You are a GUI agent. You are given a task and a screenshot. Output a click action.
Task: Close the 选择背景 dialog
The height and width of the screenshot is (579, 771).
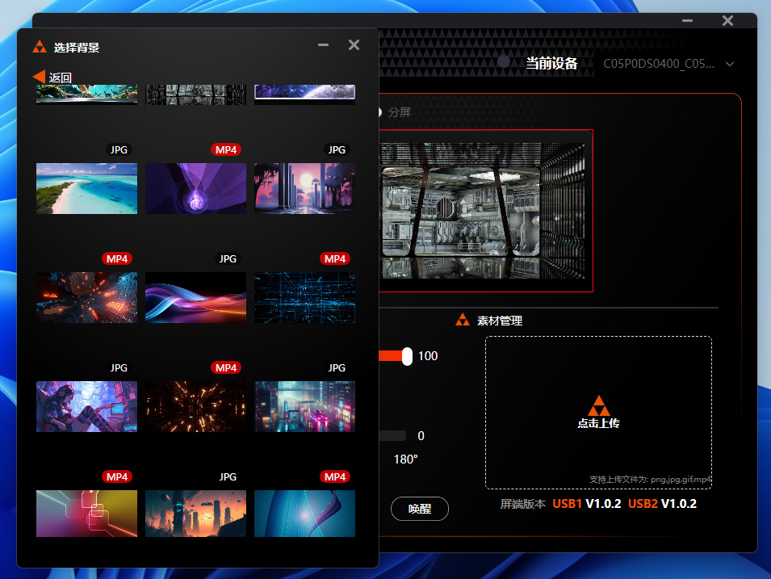click(354, 44)
